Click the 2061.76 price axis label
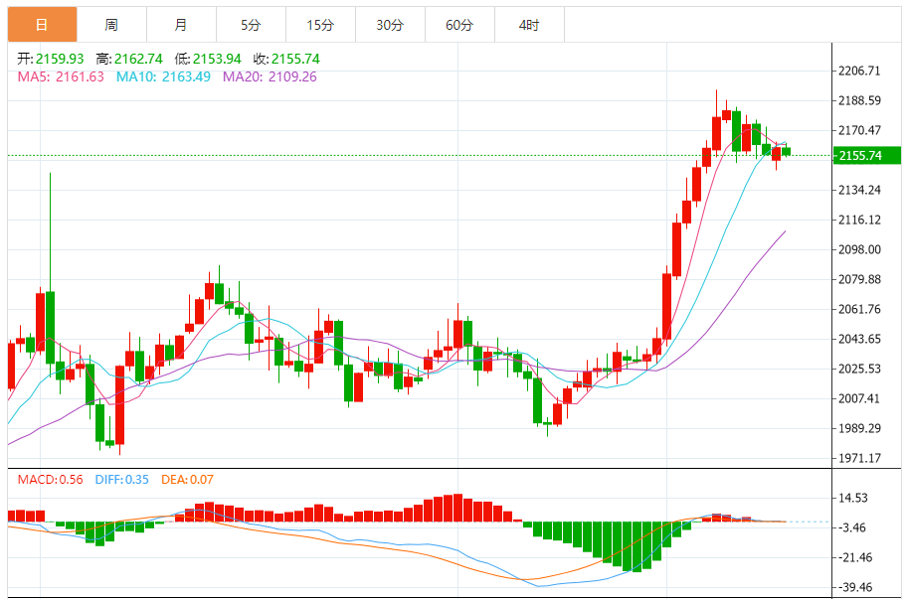The image size is (909, 599). click(859, 309)
